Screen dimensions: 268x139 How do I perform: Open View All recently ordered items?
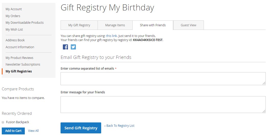pyautogui.click(x=33, y=131)
